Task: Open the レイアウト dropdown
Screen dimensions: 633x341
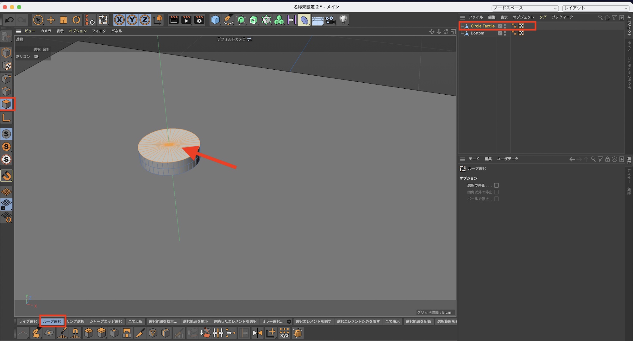Action: coord(596,8)
